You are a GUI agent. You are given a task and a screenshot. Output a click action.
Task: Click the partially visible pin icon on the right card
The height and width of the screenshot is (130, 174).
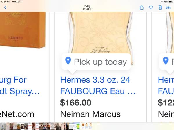[x=166, y=61]
